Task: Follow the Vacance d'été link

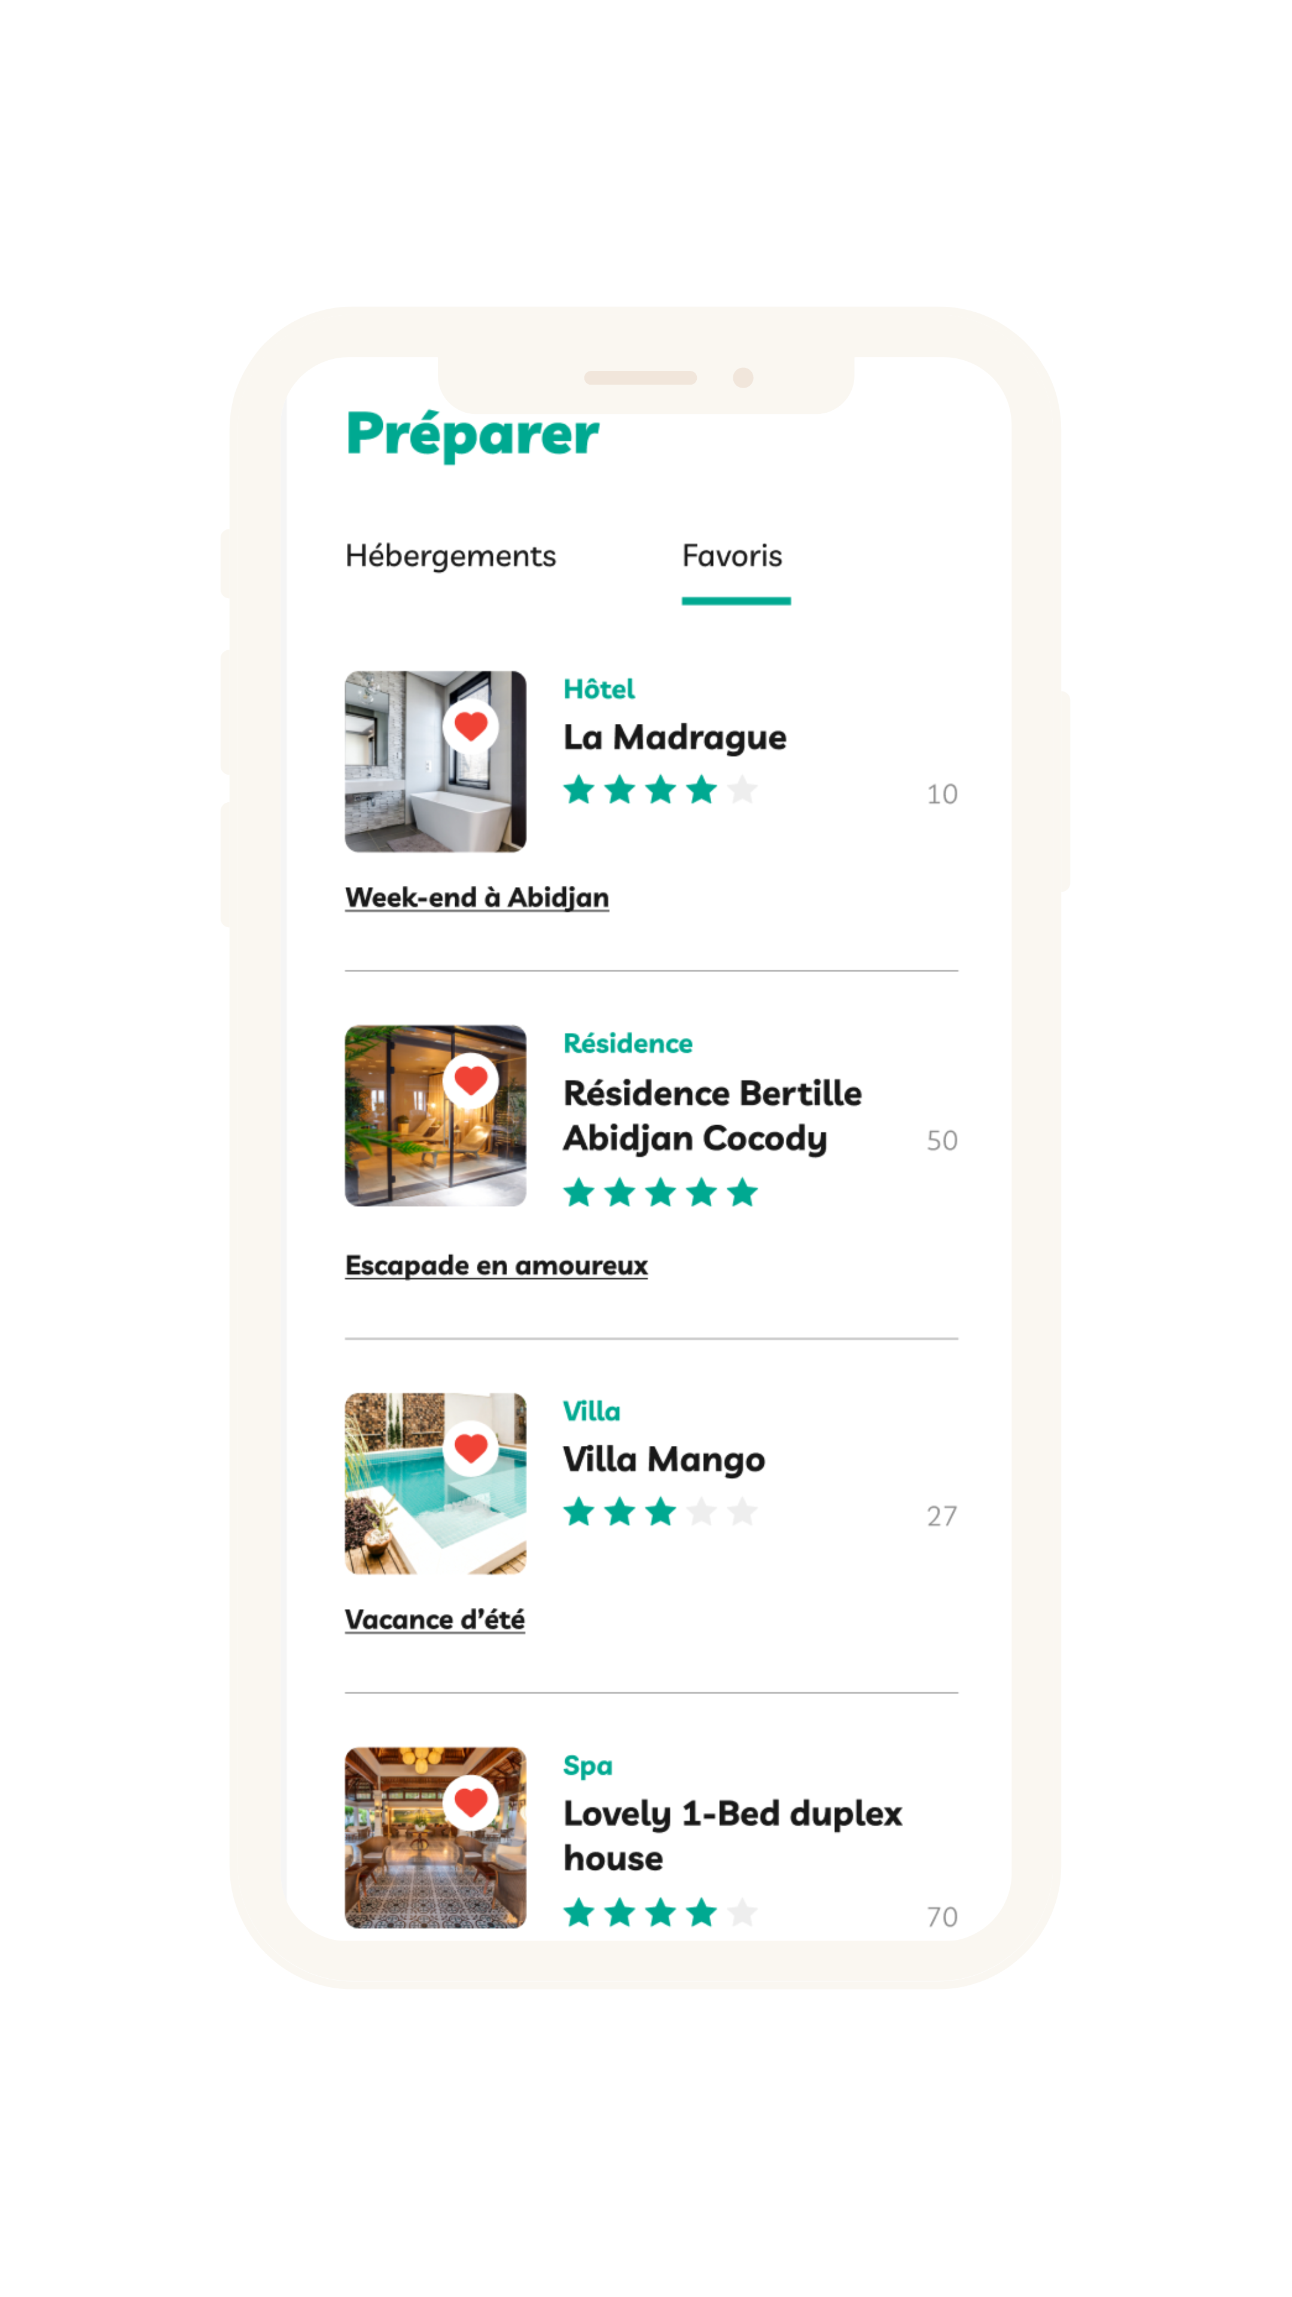Action: click(x=435, y=1619)
